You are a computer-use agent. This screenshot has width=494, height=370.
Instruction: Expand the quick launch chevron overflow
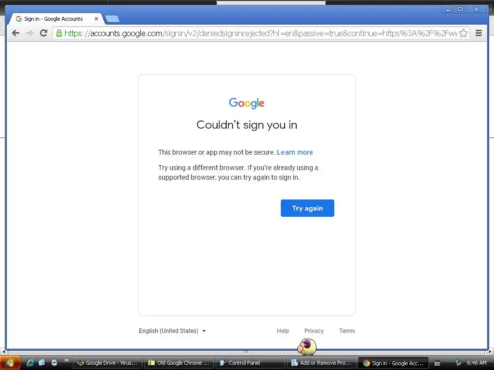(66, 360)
